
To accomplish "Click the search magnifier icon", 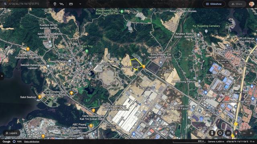I will point(5,4).
